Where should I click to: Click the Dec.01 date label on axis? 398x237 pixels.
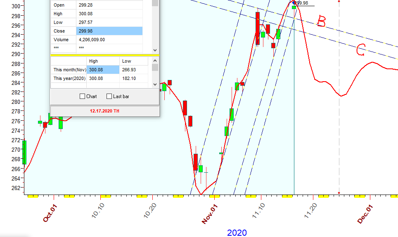coord(365,214)
